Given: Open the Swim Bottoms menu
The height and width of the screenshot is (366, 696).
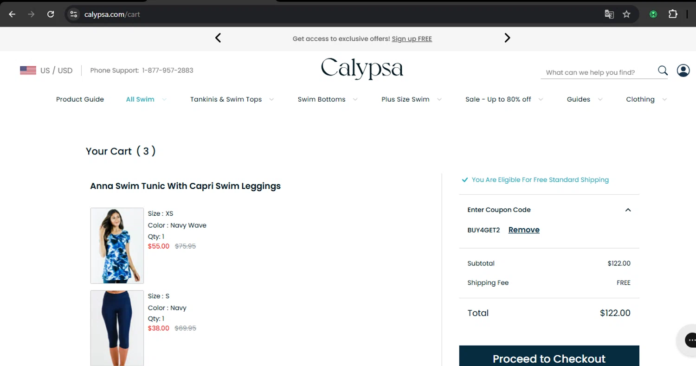Looking at the screenshot, I should 322,99.
